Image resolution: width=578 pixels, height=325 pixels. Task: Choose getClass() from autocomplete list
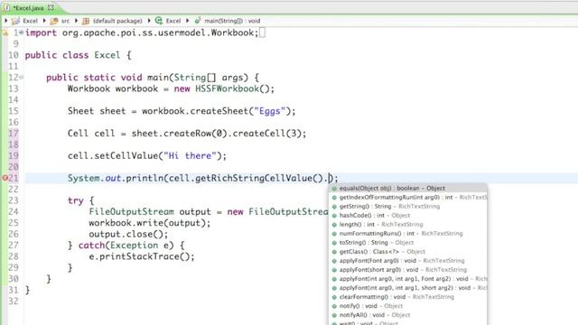(x=407, y=252)
